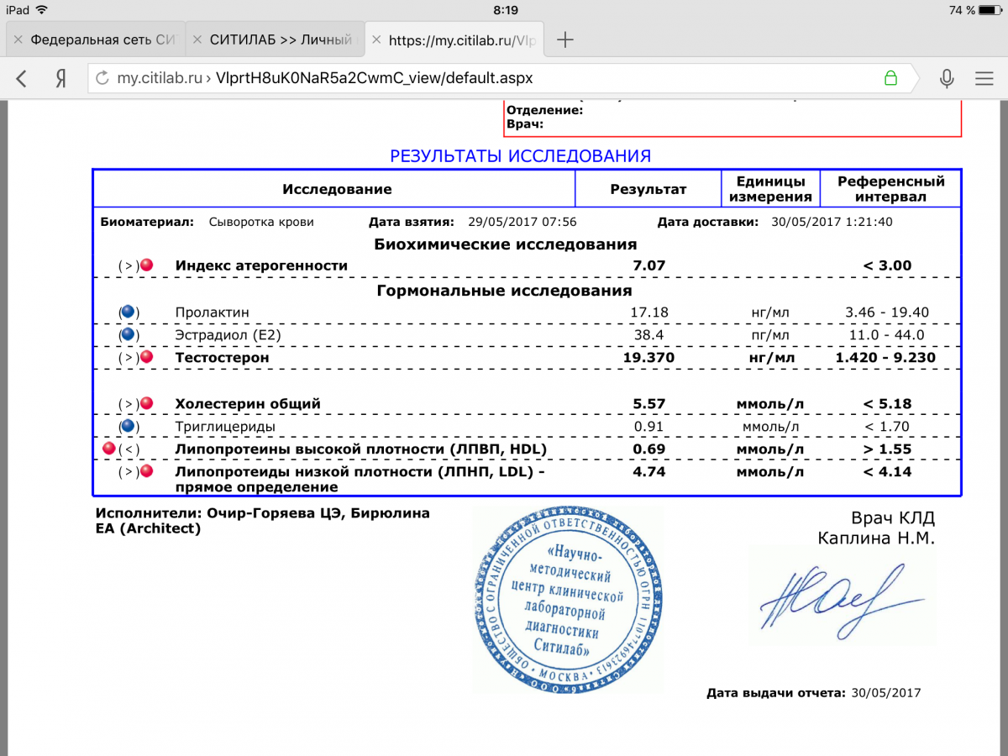Close the Федеральная сеть tab
This screenshot has width=1008, height=756.
(18, 39)
